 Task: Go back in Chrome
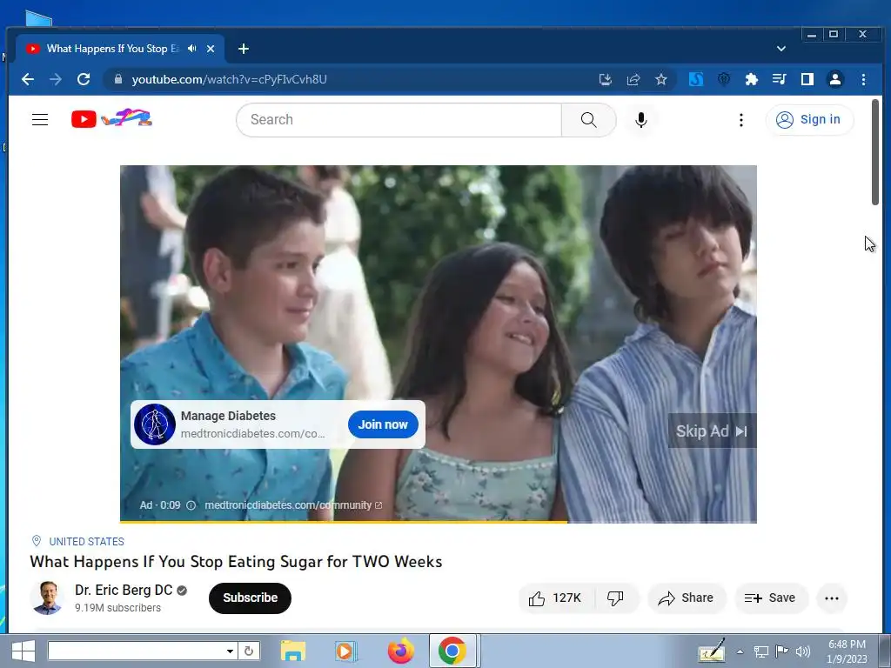pos(27,79)
